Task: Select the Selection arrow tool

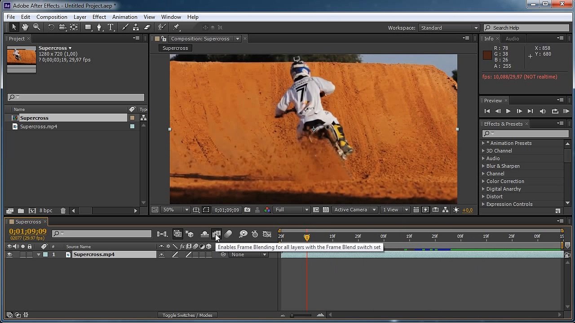Action: [14, 27]
